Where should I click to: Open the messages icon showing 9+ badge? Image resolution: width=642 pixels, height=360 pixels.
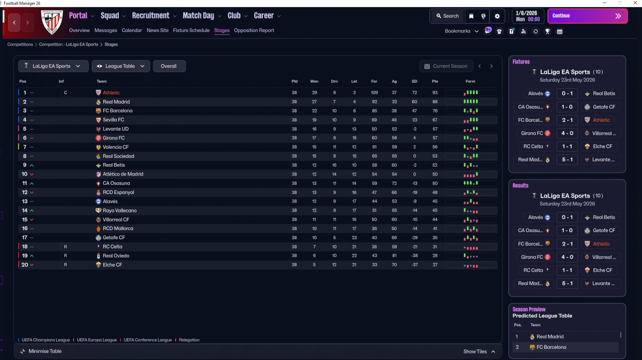488,31
